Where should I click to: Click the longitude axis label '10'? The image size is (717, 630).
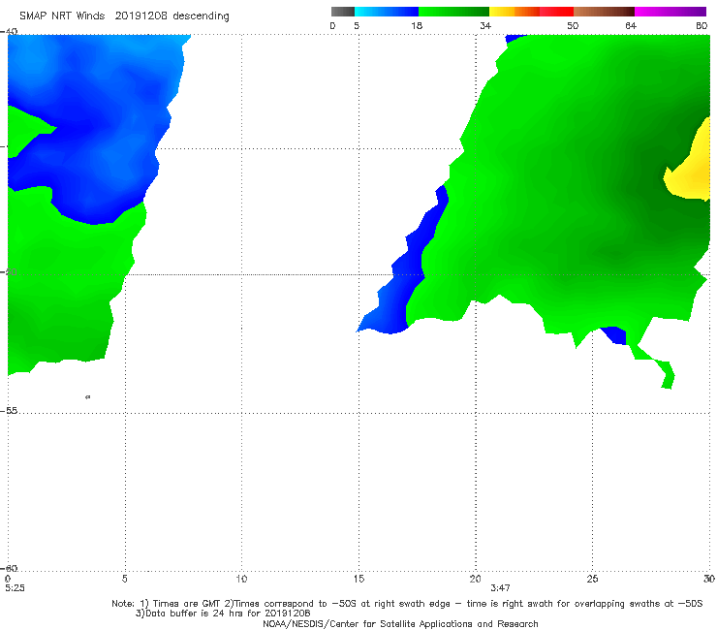241,580
